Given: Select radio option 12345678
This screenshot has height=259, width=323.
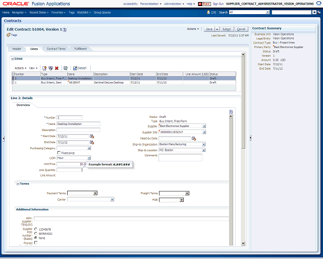Looking at the screenshot, I should point(36,229).
